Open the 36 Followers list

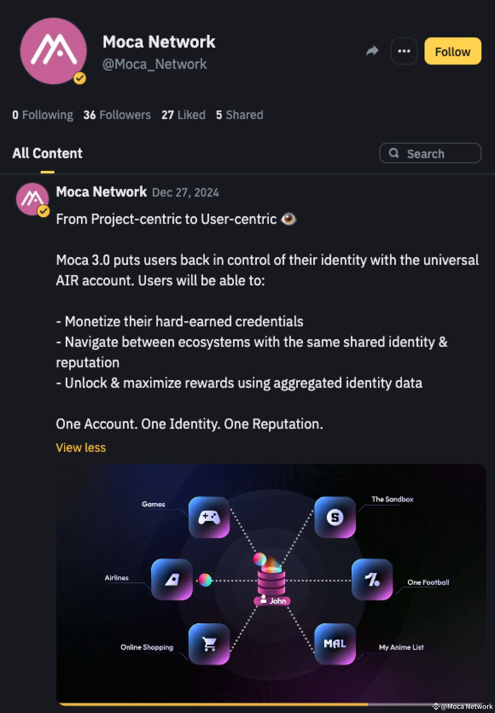(117, 115)
